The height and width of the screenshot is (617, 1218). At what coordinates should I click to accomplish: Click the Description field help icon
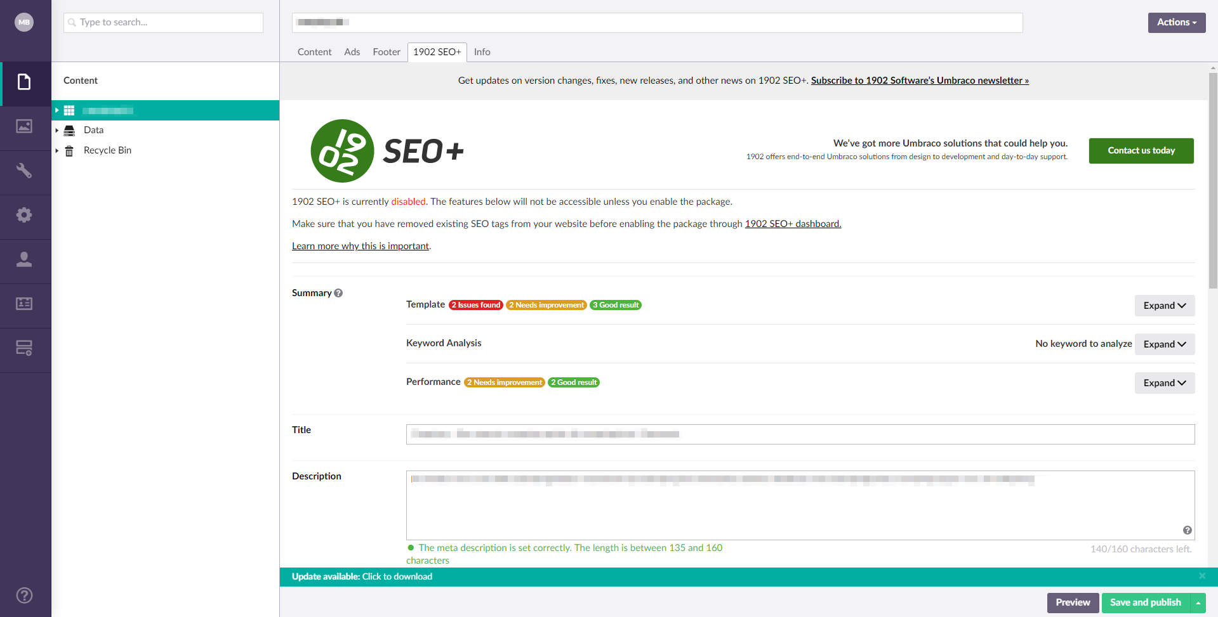coord(1187,530)
